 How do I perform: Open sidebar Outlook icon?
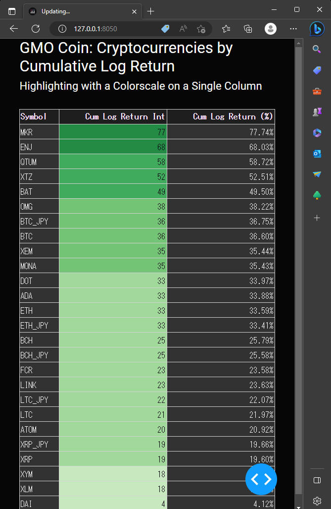(x=317, y=154)
